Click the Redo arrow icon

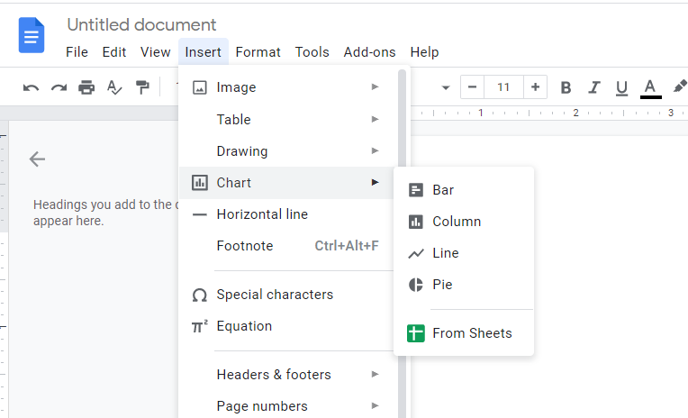point(59,87)
